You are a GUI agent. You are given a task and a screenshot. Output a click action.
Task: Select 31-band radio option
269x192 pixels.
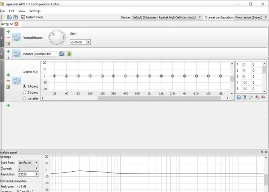(x=24, y=93)
